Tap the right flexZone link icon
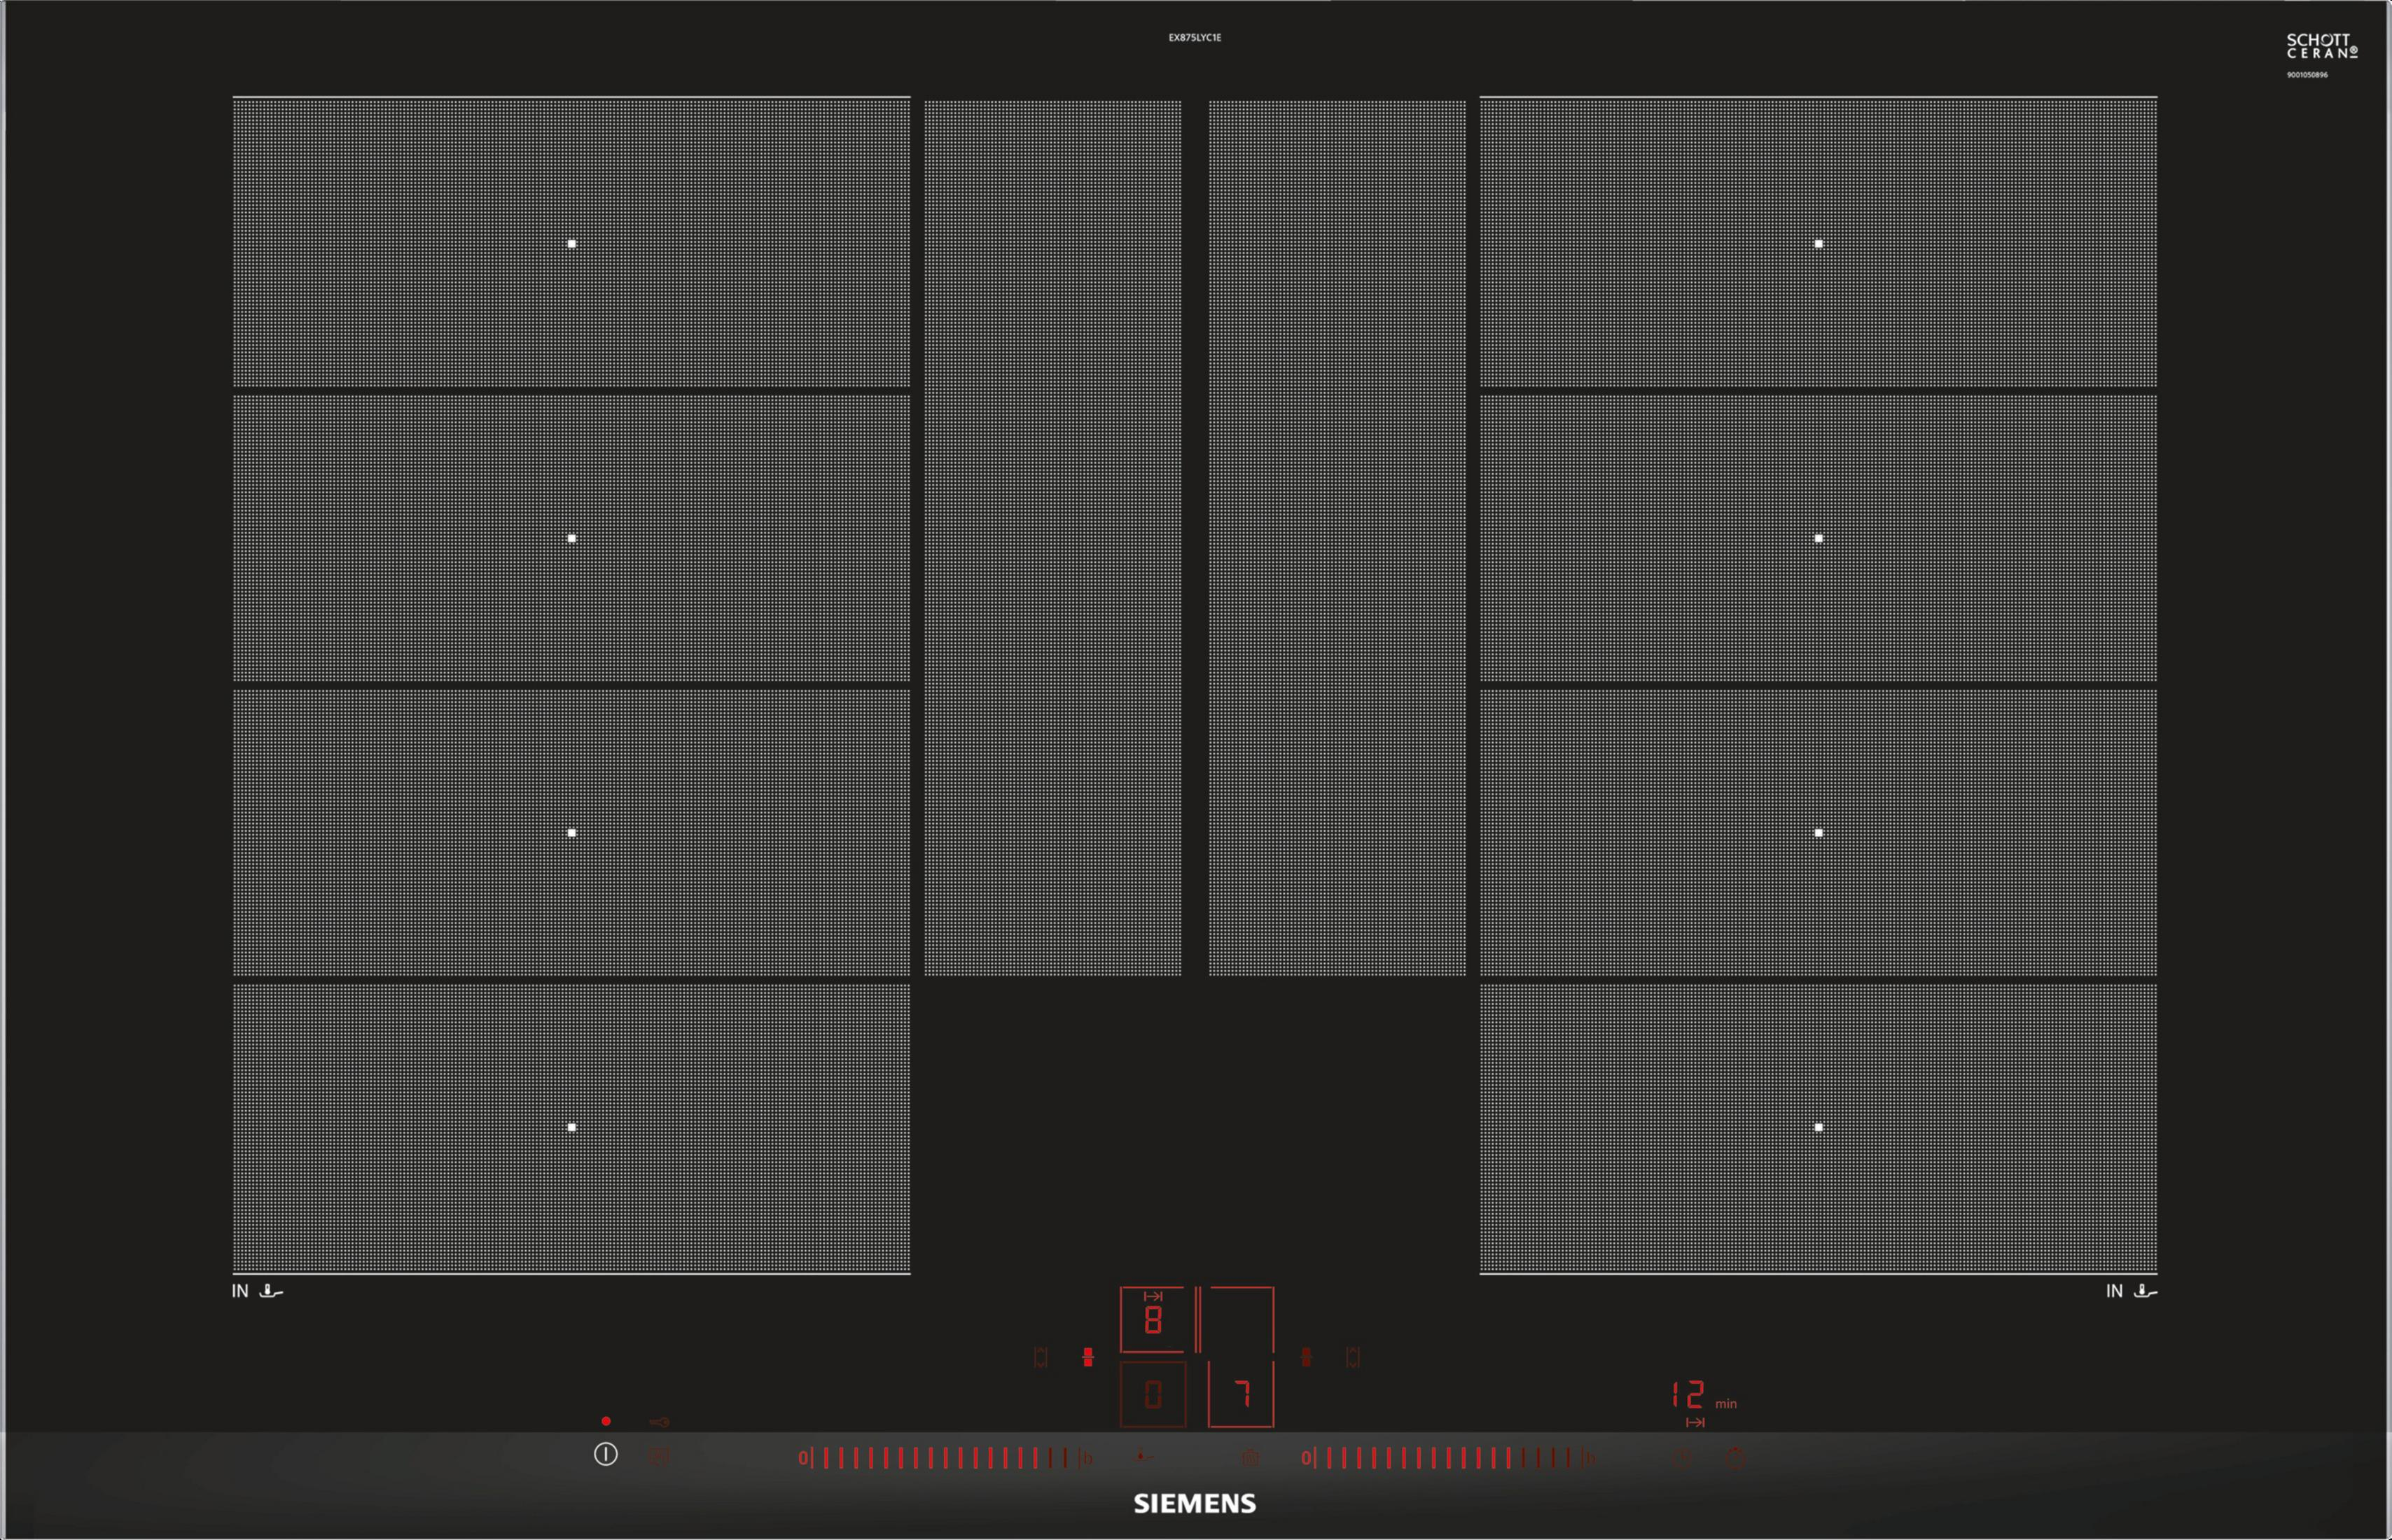 [1305, 1357]
